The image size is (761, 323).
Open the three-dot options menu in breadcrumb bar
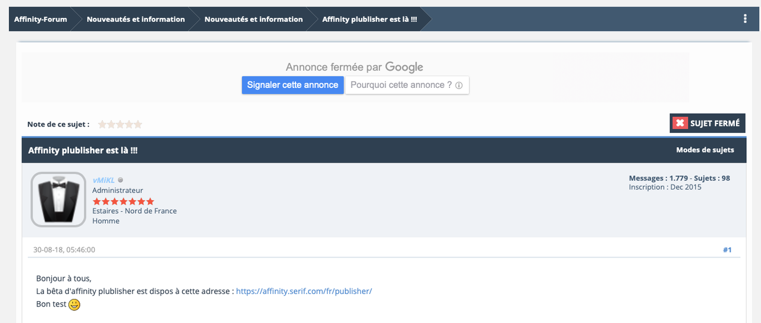pos(745,19)
